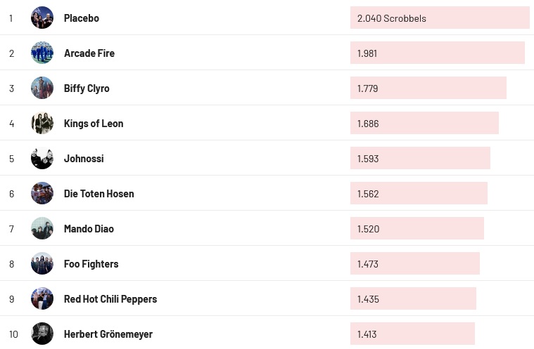Viewport: 534px width, 349px height.
Task: Select the 1.981 scrobble count bar
Action: (x=437, y=53)
